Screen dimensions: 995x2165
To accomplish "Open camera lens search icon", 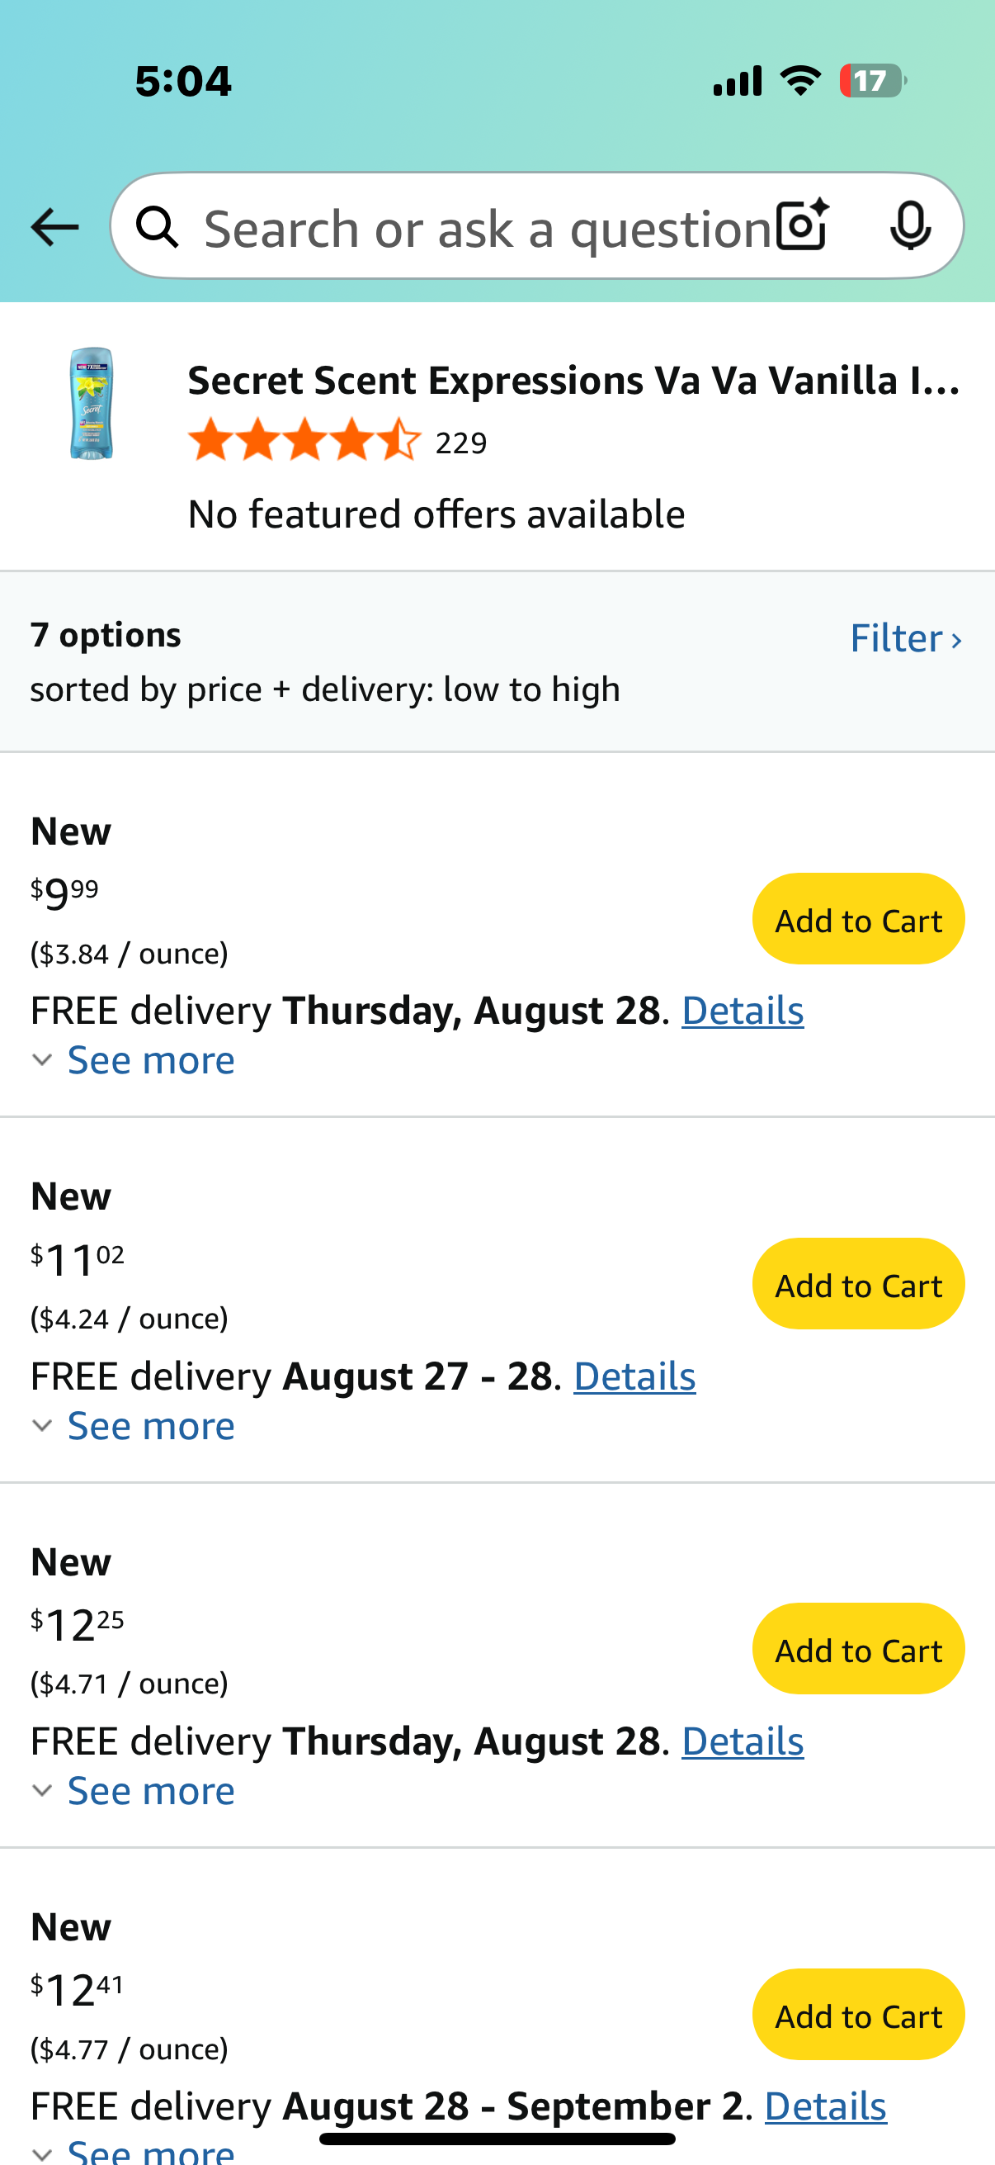I will (802, 225).
